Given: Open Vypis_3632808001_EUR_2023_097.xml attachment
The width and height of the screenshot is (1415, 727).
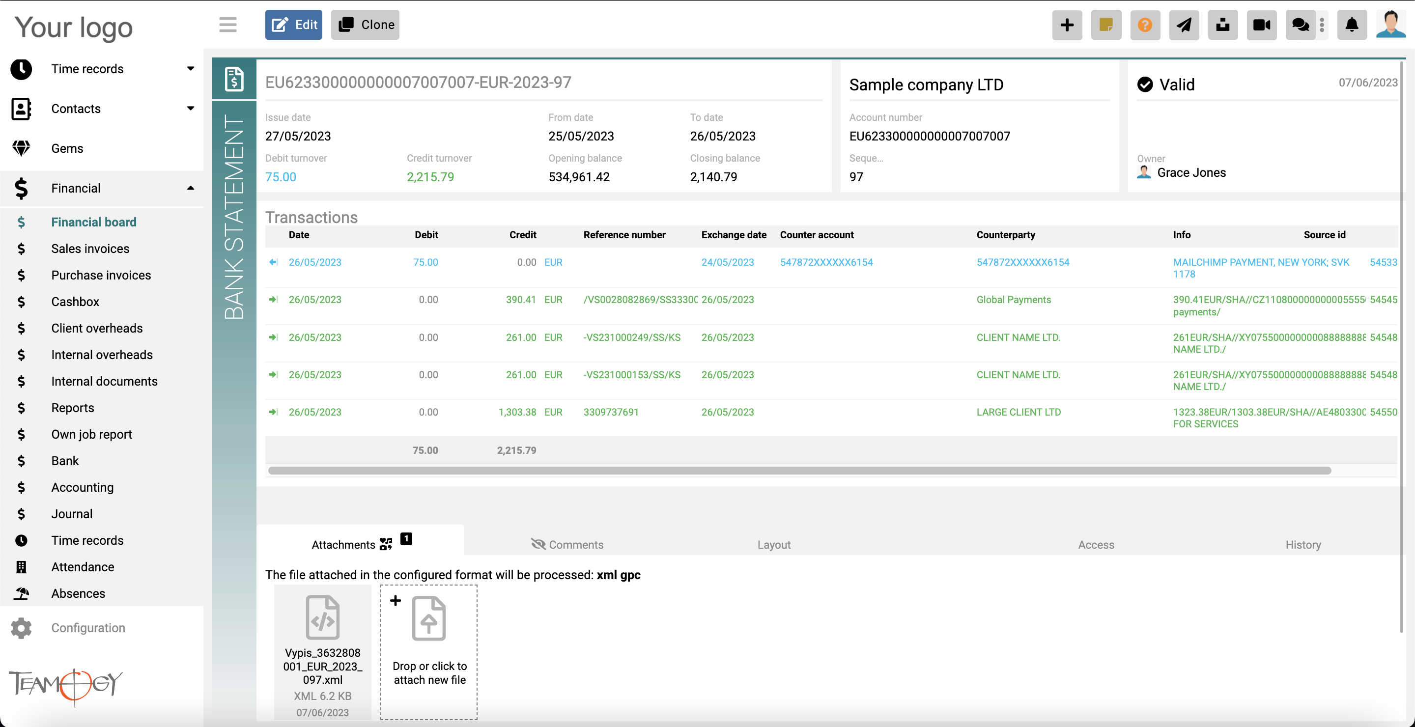Looking at the screenshot, I should pyautogui.click(x=322, y=652).
